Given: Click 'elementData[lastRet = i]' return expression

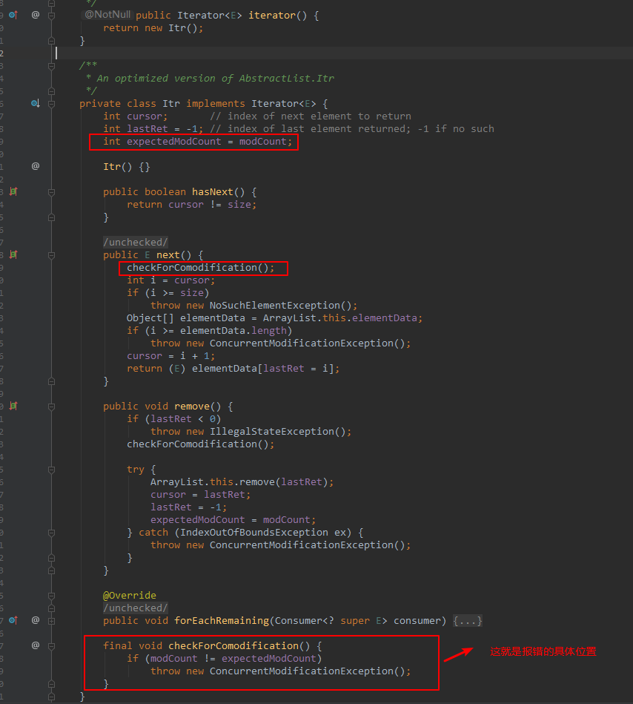Looking at the screenshot, I should tap(263, 368).
